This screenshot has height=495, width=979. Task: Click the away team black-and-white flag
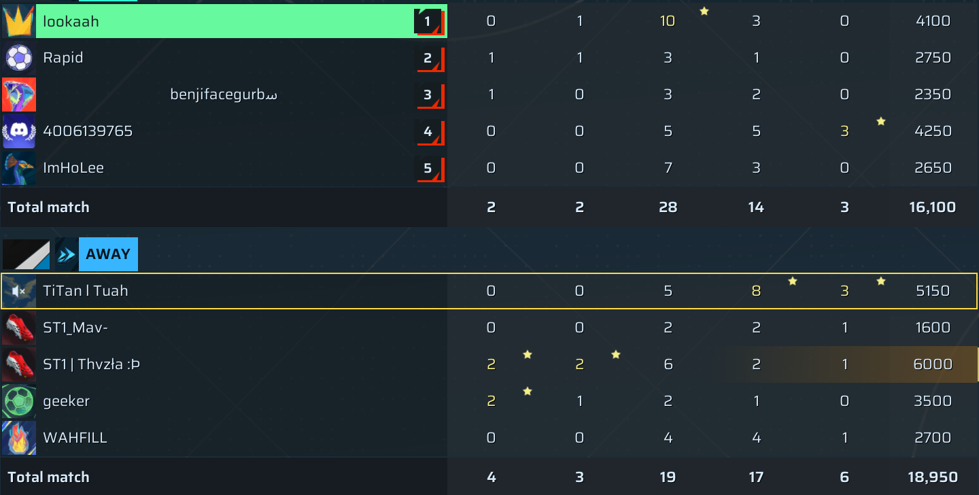click(27, 254)
